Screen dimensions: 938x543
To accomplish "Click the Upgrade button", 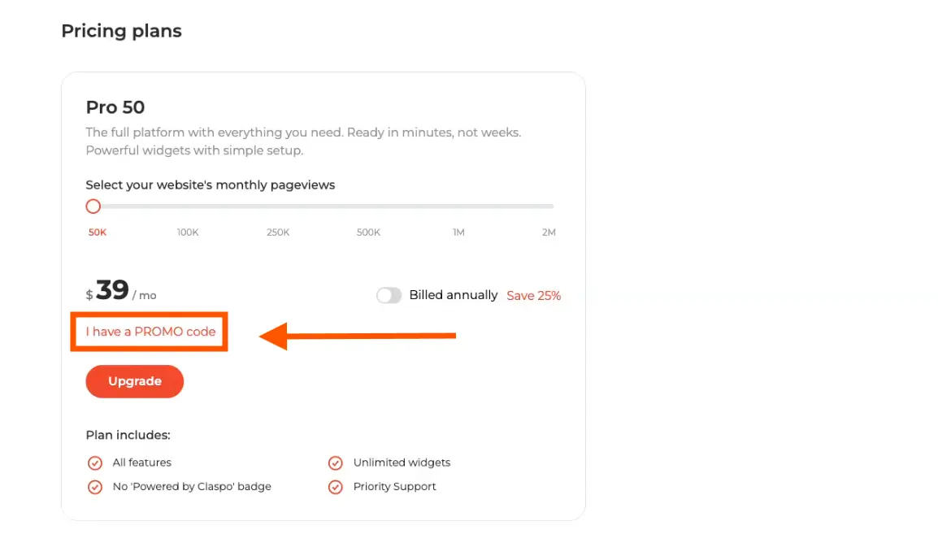I will pyautogui.click(x=134, y=381).
